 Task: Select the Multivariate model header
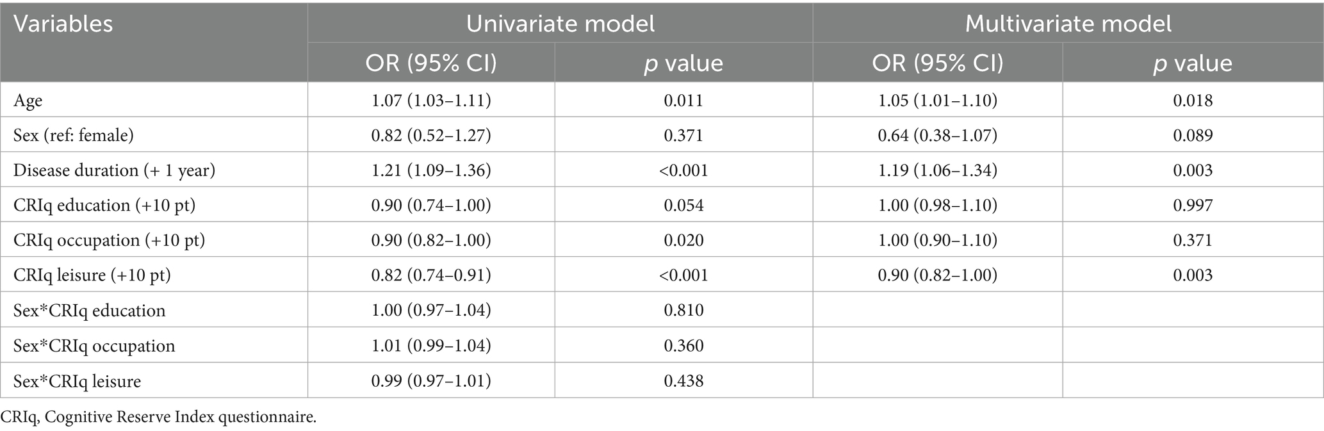[x=1068, y=24]
